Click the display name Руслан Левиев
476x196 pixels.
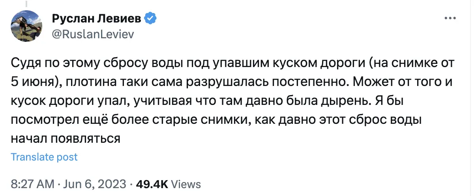97,19
